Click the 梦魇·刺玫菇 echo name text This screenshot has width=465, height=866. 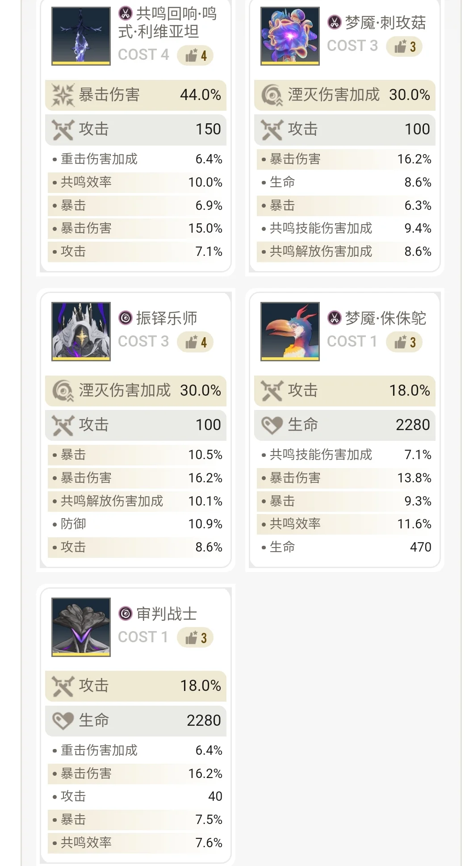point(385,23)
